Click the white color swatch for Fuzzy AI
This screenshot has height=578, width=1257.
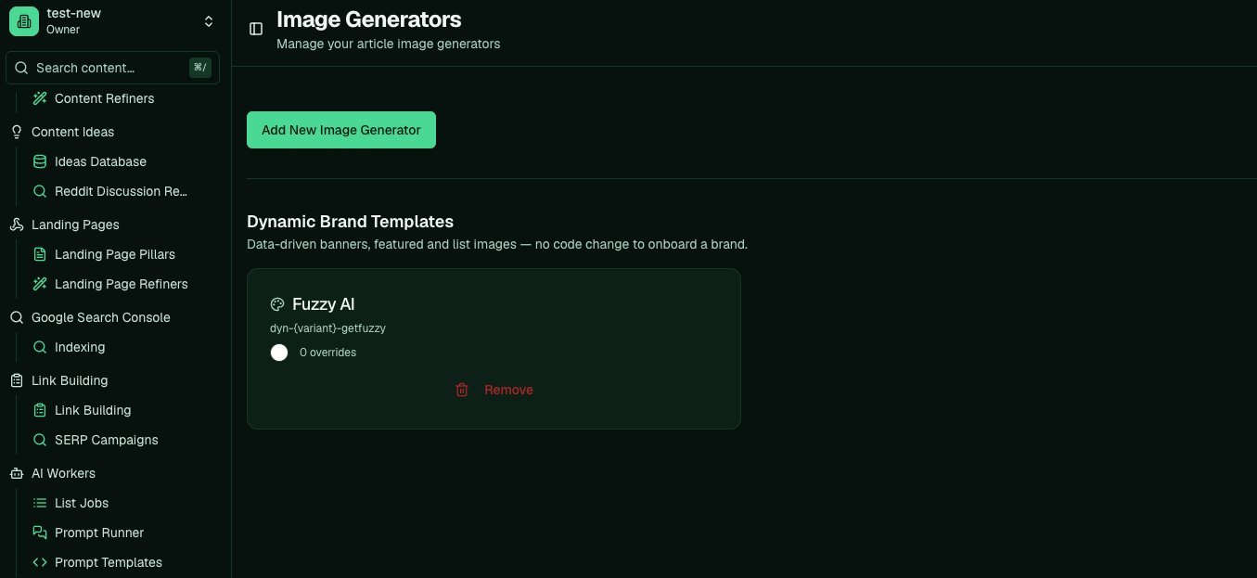279,353
